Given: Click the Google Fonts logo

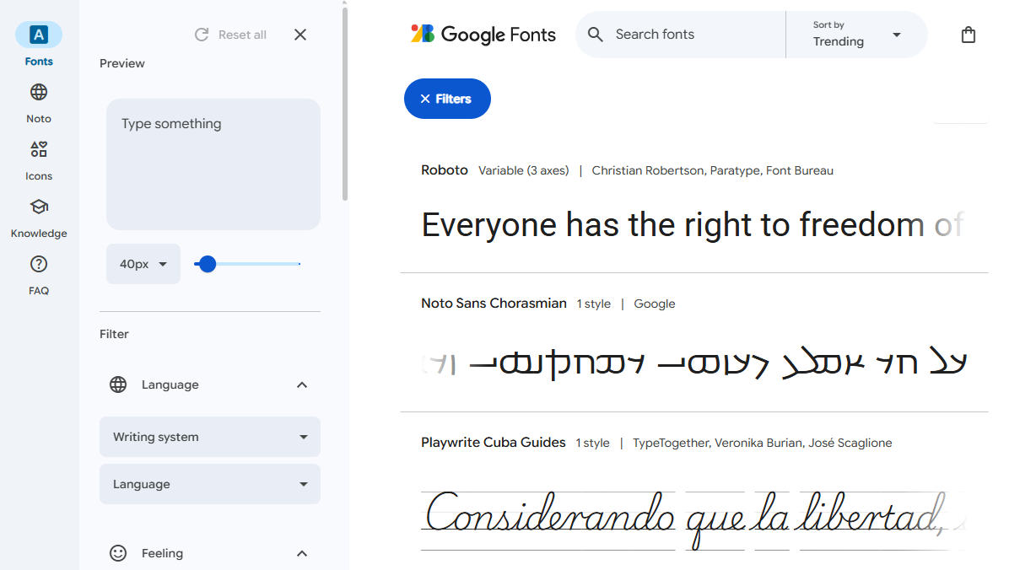Looking at the screenshot, I should (483, 35).
